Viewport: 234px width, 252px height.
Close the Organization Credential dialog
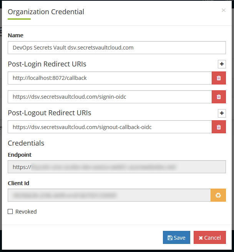point(224,10)
